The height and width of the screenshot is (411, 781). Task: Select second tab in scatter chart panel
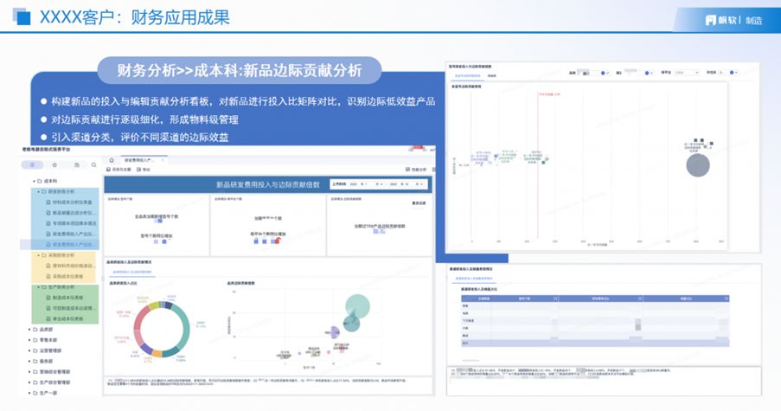click(x=491, y=76)
